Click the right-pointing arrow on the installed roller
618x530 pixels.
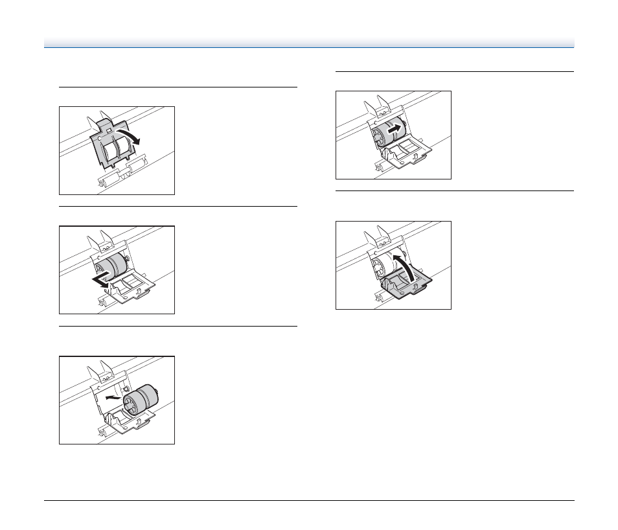[x=395, y=128]
